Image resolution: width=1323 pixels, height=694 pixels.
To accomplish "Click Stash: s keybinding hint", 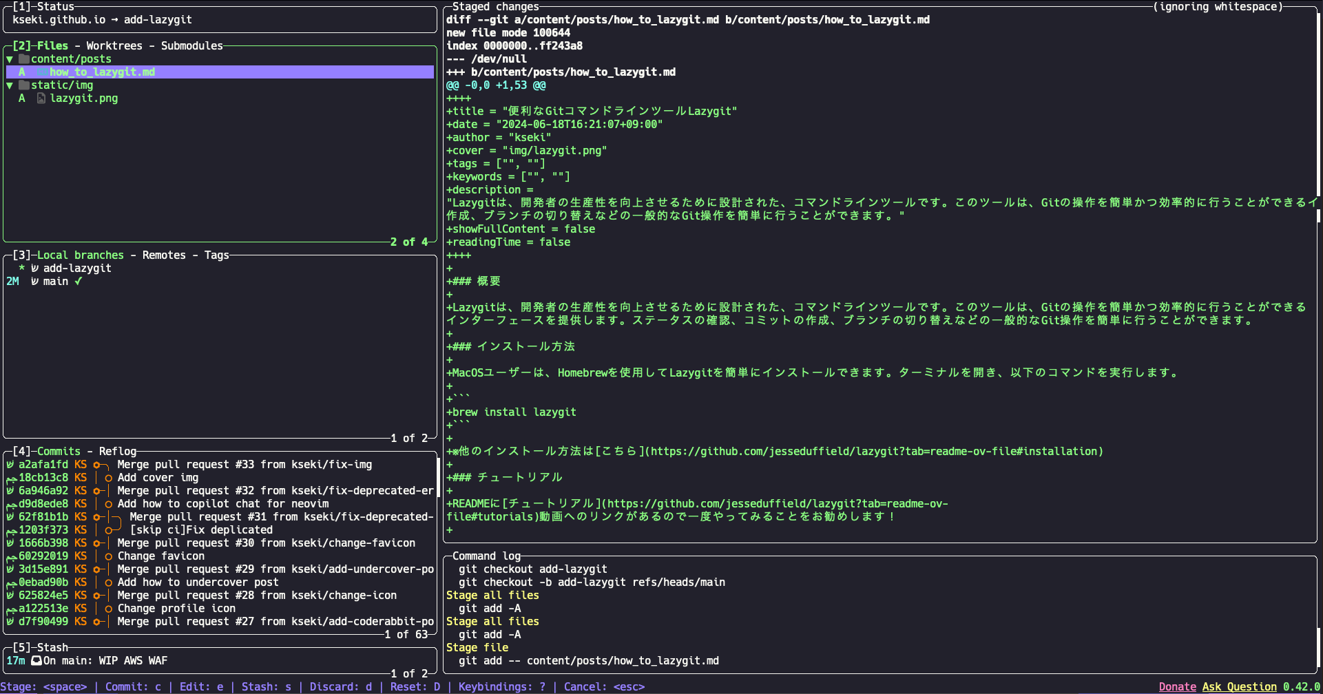I will [267, 687].
